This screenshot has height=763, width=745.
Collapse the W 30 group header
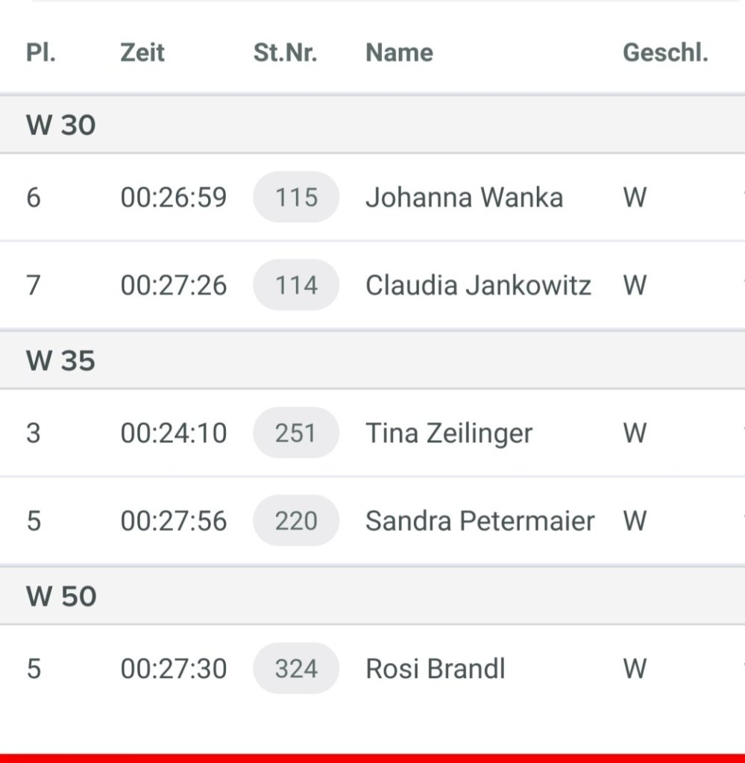pos(61,125)
